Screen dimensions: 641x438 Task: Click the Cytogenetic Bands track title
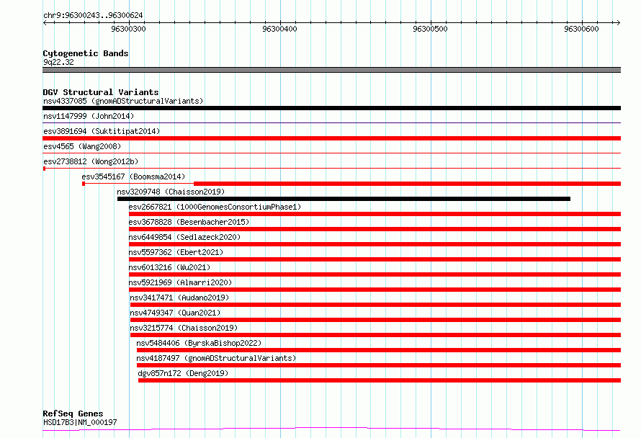pyautogui.click(x=86, y=53)
